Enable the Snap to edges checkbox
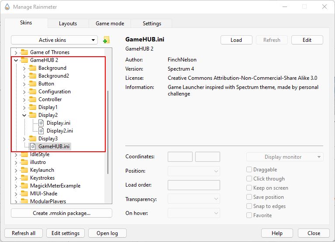Screen dimensions: 335x242 click(249, 206)
